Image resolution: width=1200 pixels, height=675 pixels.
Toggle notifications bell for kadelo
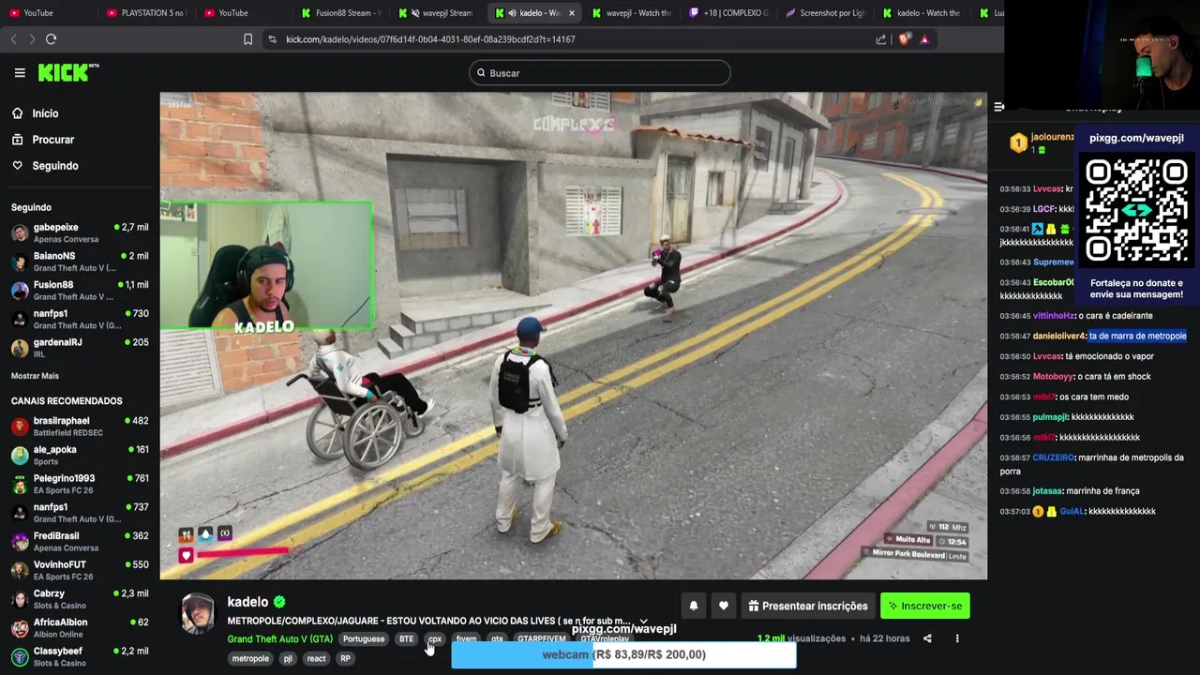(694, 606)
